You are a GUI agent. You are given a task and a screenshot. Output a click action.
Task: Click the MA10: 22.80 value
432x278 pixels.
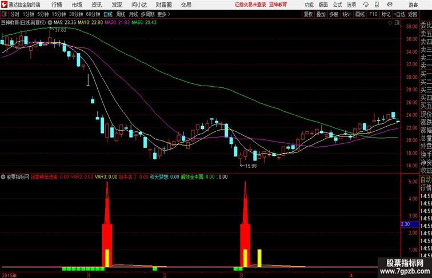point(90,23)
